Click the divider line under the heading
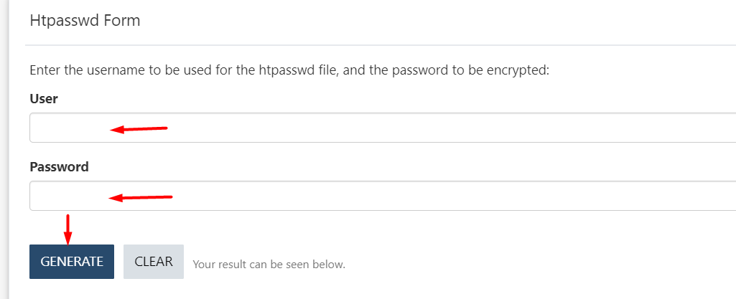The height and width of the screenshot is (299, 736). click(380, 45)
